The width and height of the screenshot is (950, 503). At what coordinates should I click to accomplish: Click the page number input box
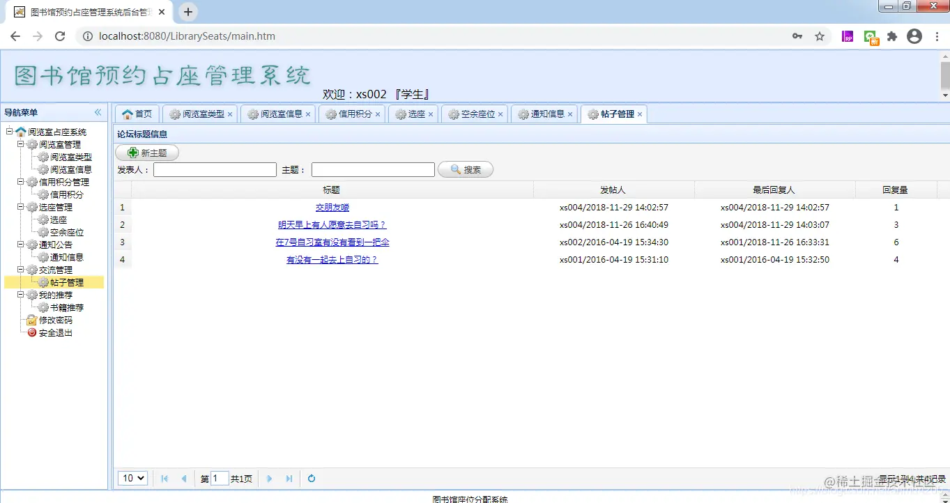(220, 479)
